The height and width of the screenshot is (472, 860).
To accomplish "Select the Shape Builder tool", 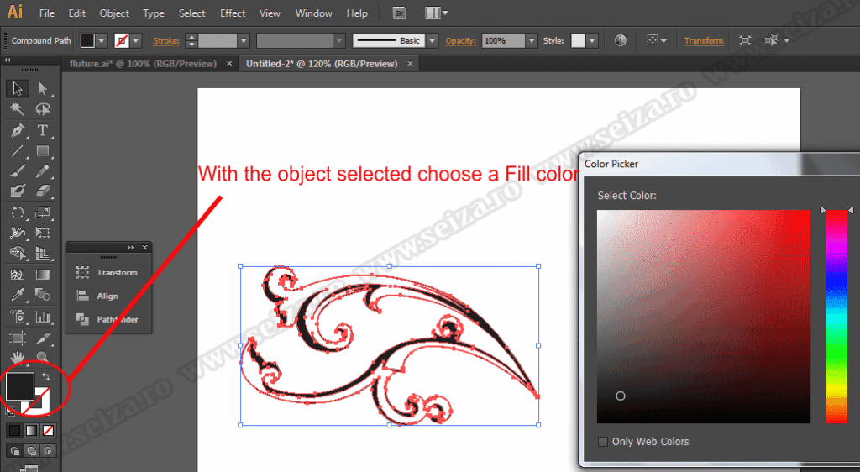I will click(18, 253).
